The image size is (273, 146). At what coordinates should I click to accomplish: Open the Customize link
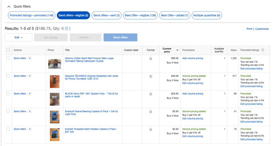(262, 29)
